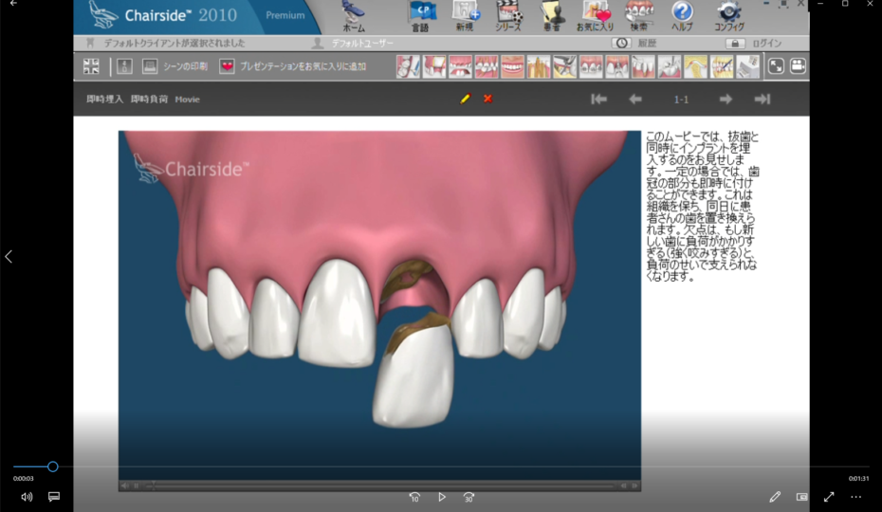This screenshot has height=512, width=882.
Task: Toggle the video player volume icon
Action: point(27,497)
